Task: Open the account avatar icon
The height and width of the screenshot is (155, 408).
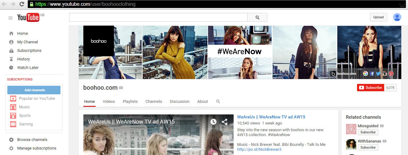Action: (397, 17)
